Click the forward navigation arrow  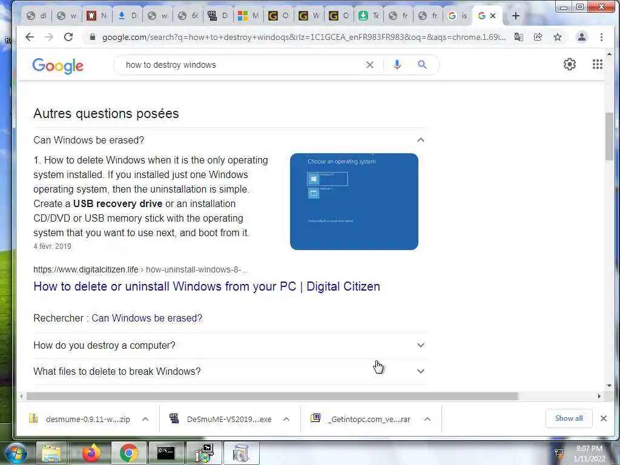(x=49, y=37)
